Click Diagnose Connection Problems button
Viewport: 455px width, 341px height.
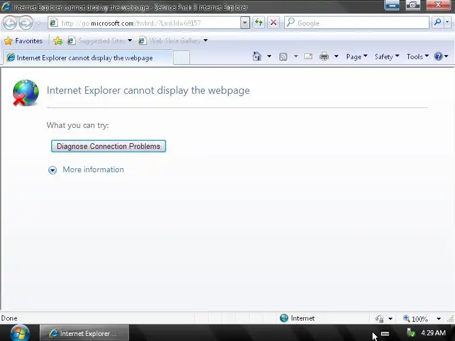pyautogui.click(x=109, y=146)
